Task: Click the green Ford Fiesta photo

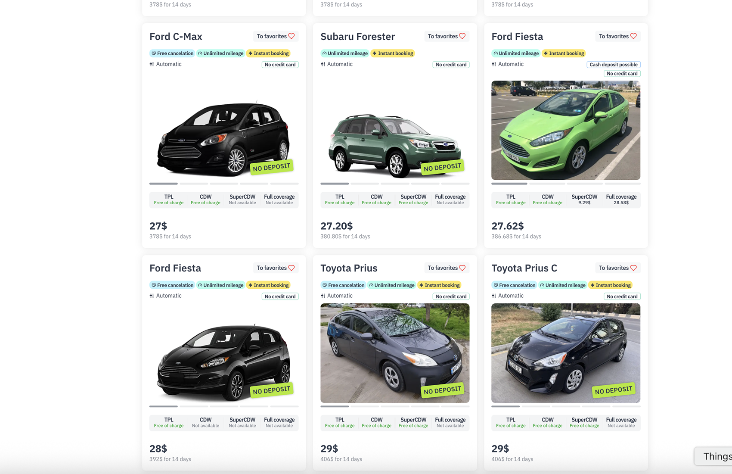Action: tap(565, 130)
